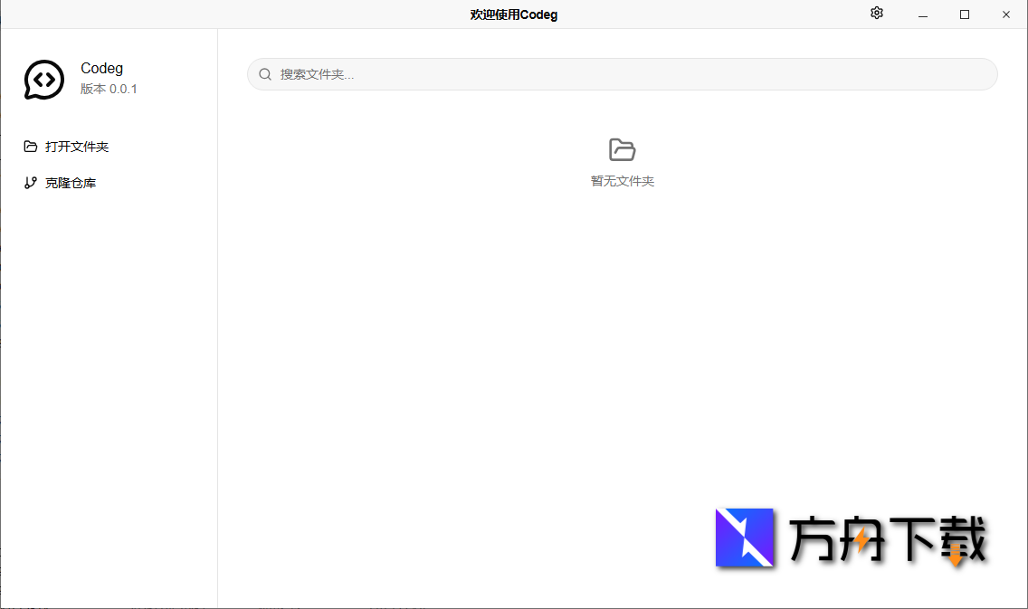1028x609 pixels.
Task: Click the magnifier icon in the search bar
Action: pyautogui.click(x=264, y=73)
